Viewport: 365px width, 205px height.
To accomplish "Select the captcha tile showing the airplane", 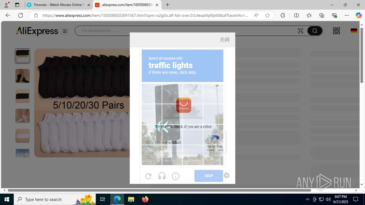I will (193, 94).
